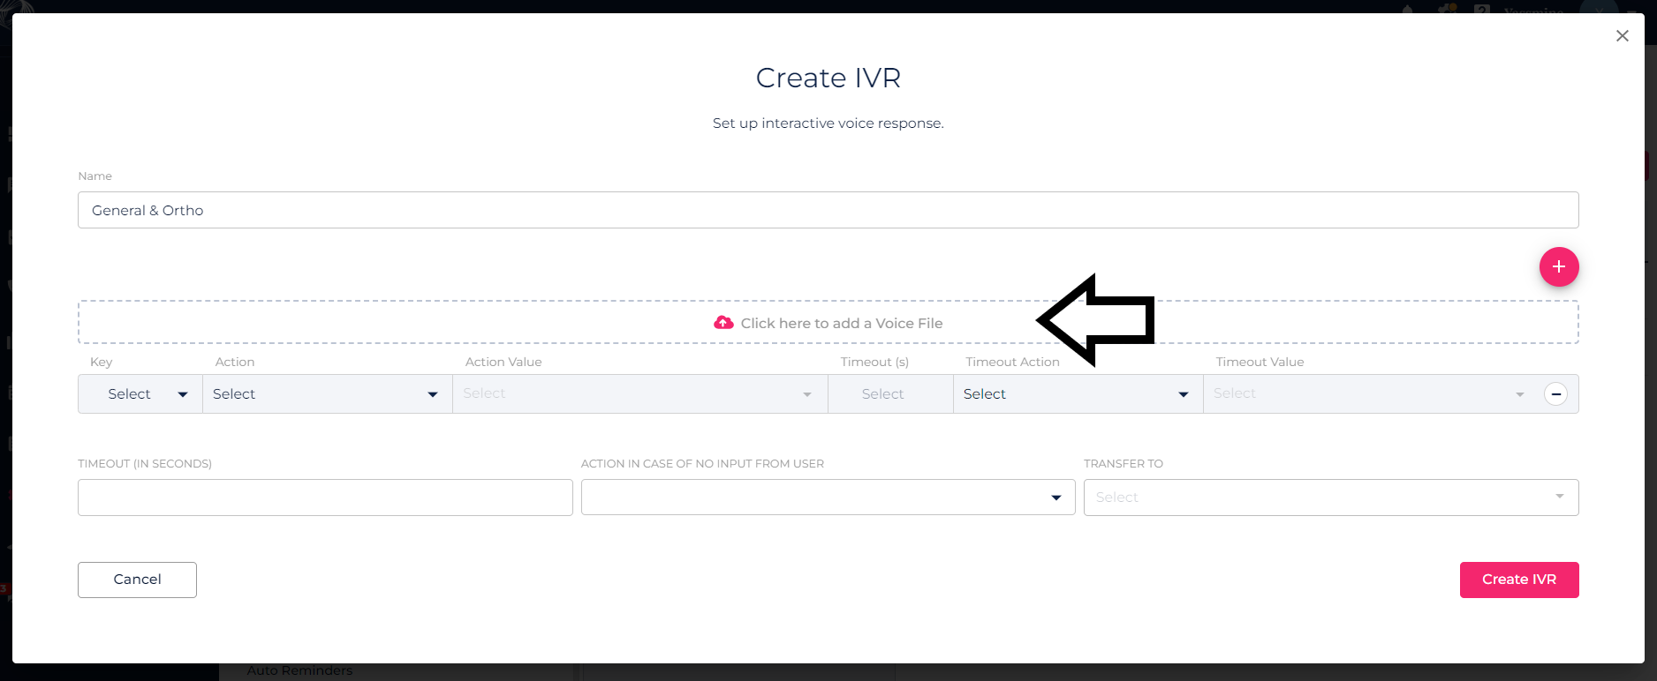The width and height of the screenshot is (1657, 681).
Task: Expand the Timeout Action dropdown
Action: point(1077,394)
